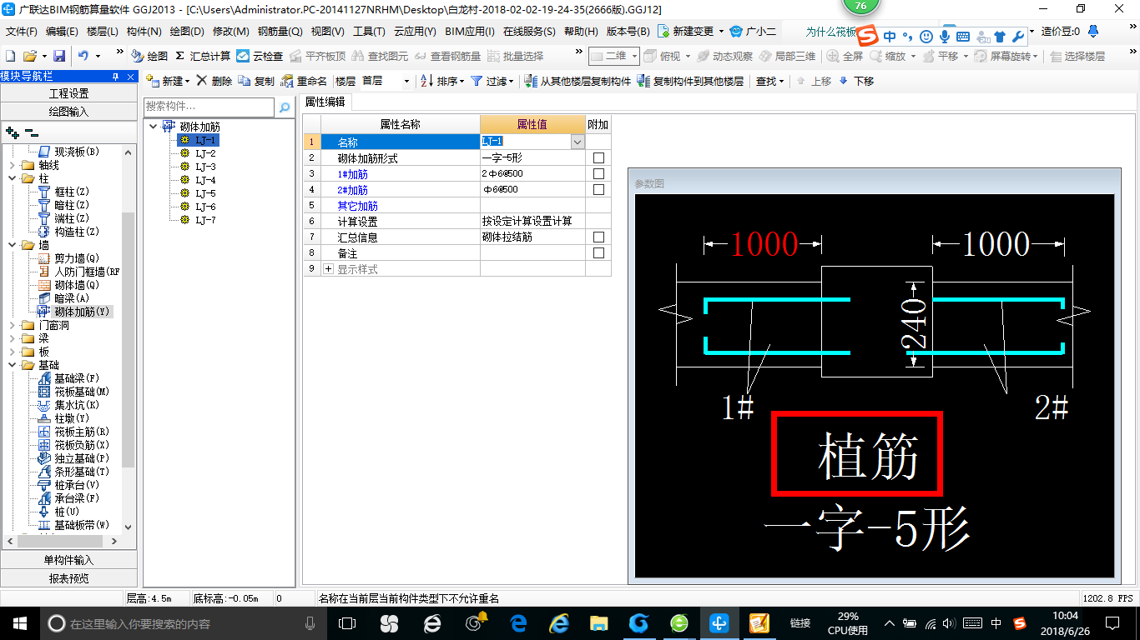Click the navigation tree vertical scrollbar

128,340
